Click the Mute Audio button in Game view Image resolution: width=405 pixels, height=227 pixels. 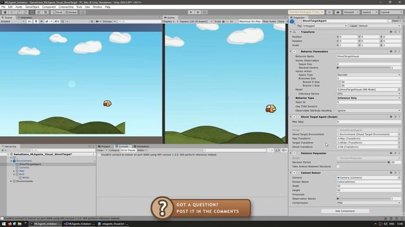pyautogui.click(x=270, y=21)
